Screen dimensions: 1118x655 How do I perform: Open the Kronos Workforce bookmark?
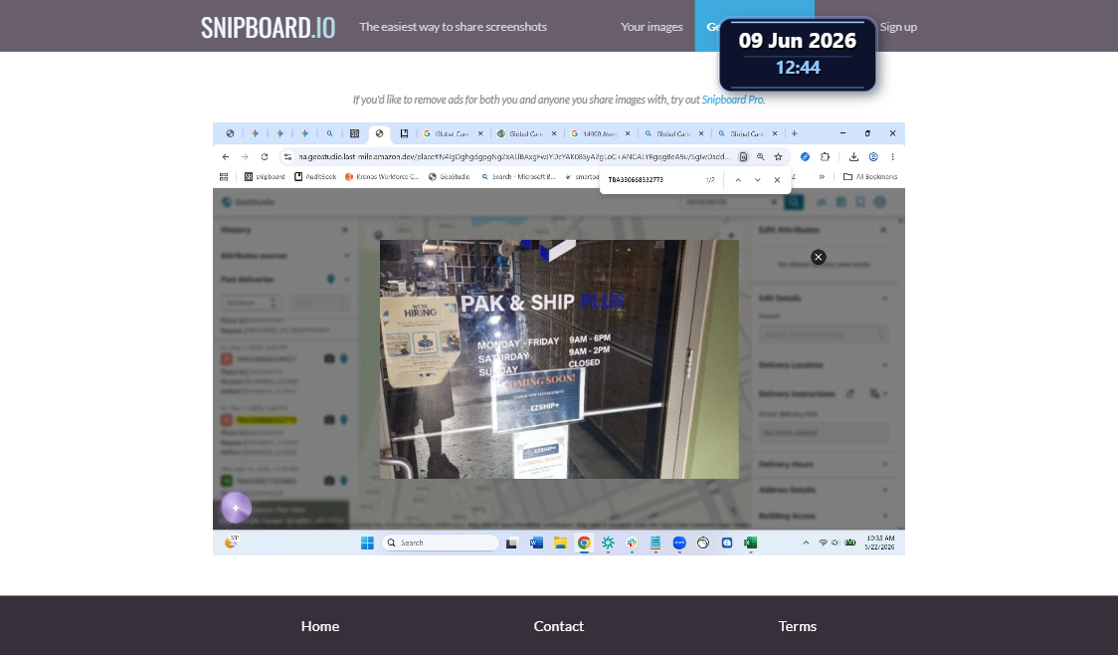(x=382, y=176)
